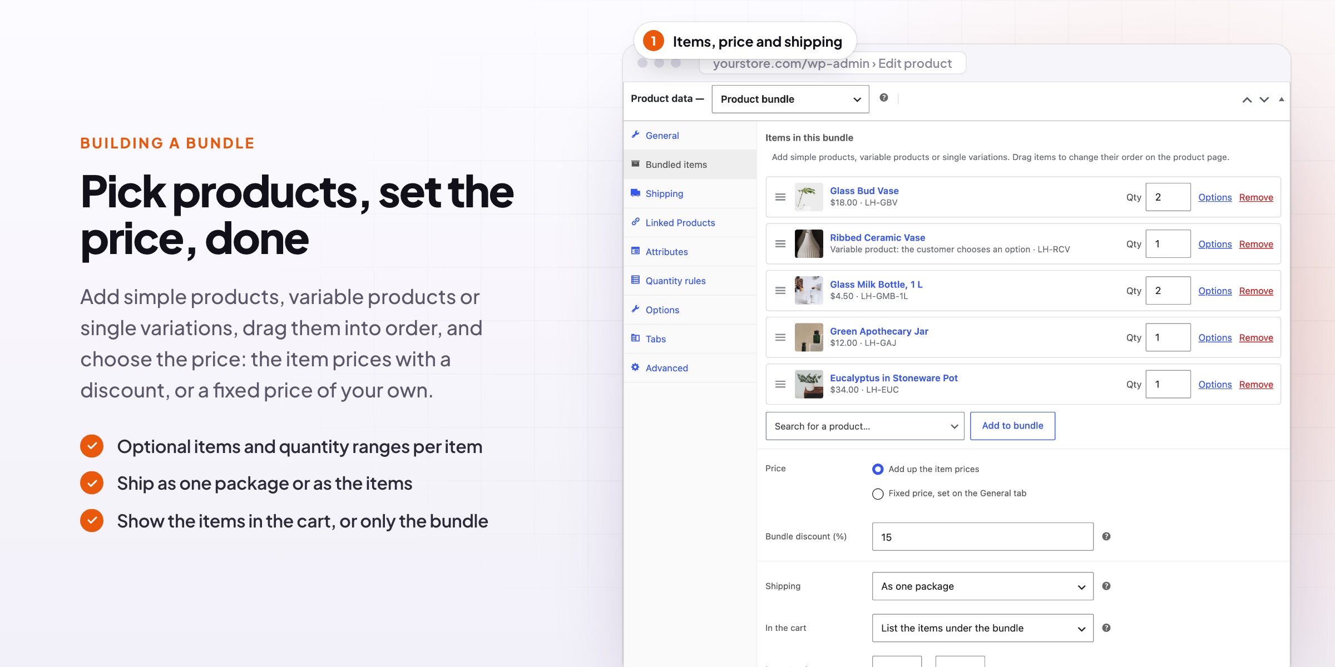
Task: Open the Quantity rules tab
Action: [690, 281]
